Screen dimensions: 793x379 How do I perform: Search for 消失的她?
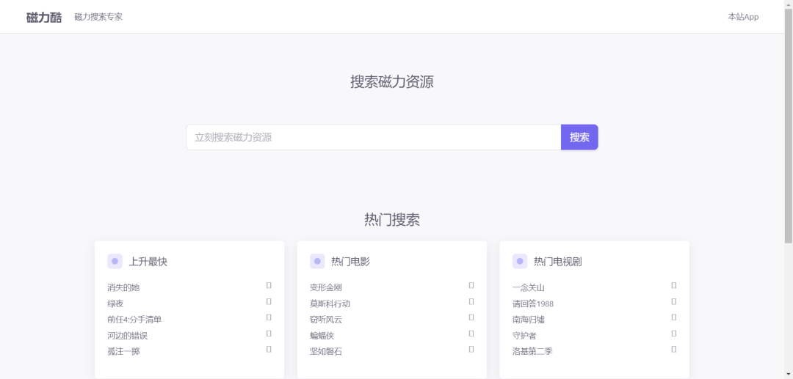tap(123, 287)
